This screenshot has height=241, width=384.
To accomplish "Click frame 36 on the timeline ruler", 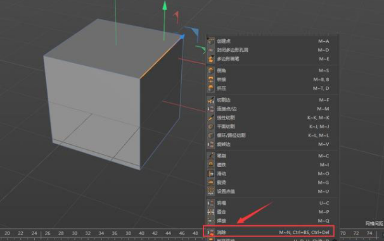I will pos(115,233).
